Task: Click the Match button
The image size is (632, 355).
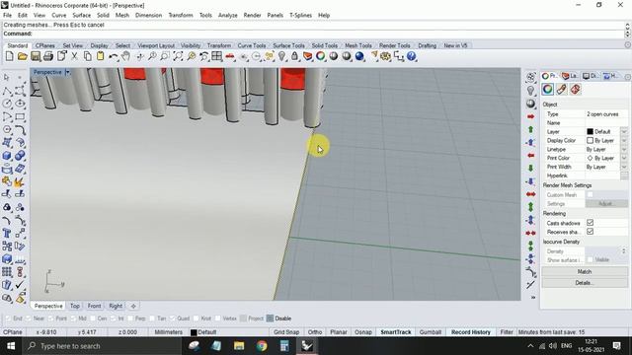Action: tap(584, 272)
